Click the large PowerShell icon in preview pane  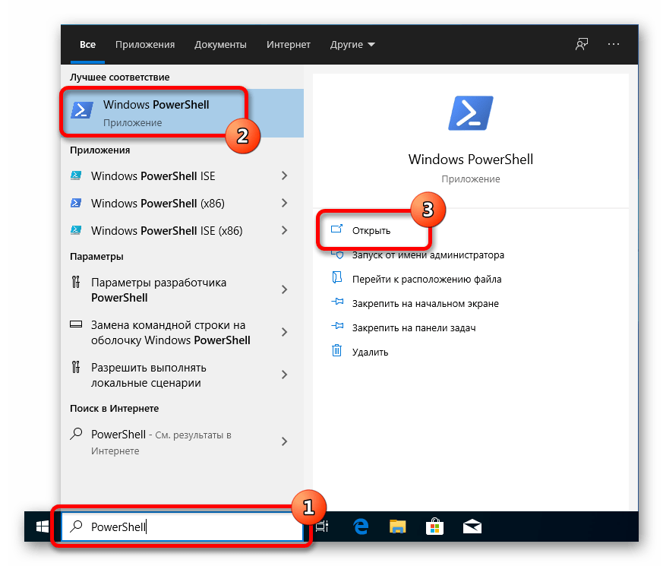(470, 115)
